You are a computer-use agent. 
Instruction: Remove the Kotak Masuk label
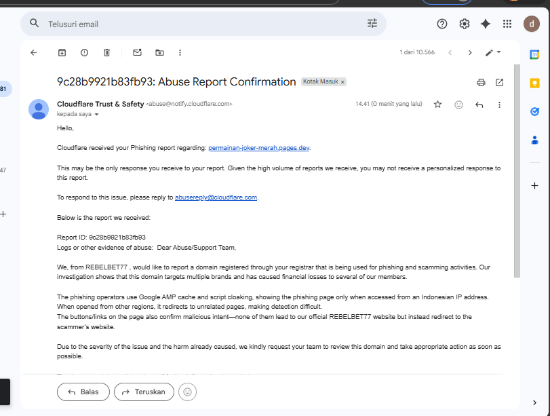pos(342,82)
